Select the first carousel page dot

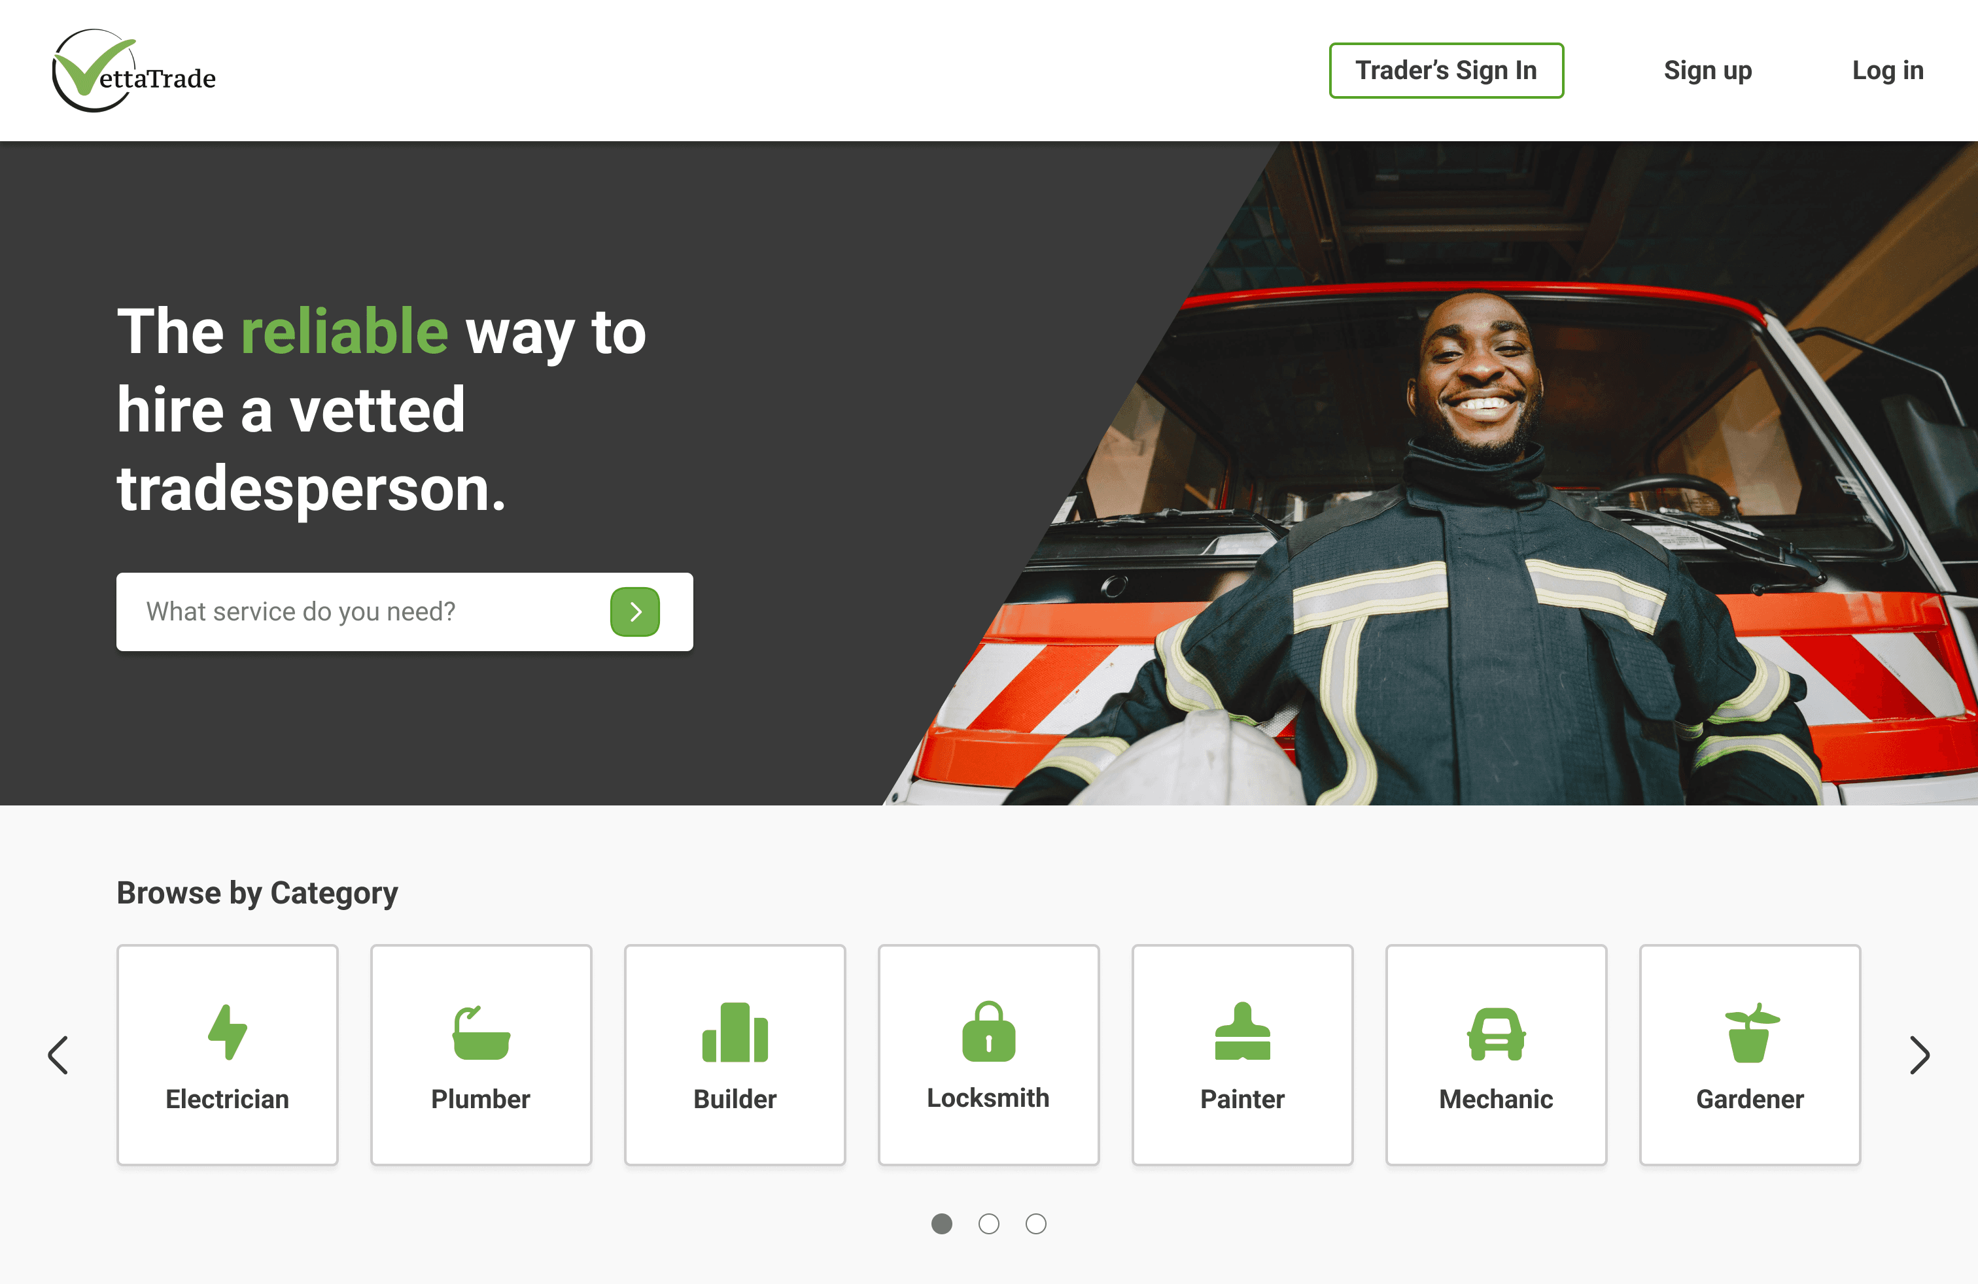click(x=942, y=1223)
